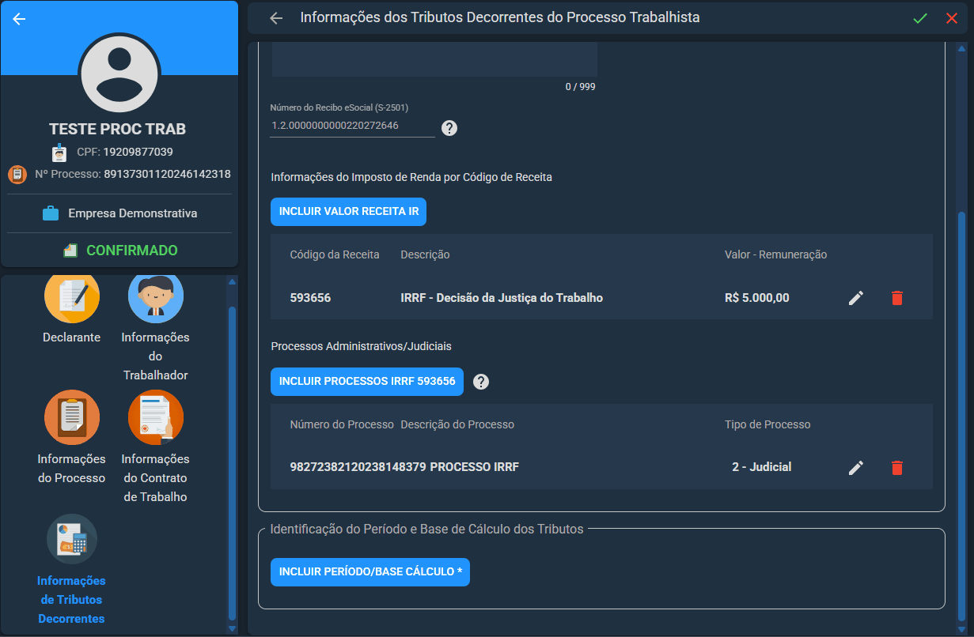
Task: Delete the PROCESSO IRRF row
Action: [896, 468]
